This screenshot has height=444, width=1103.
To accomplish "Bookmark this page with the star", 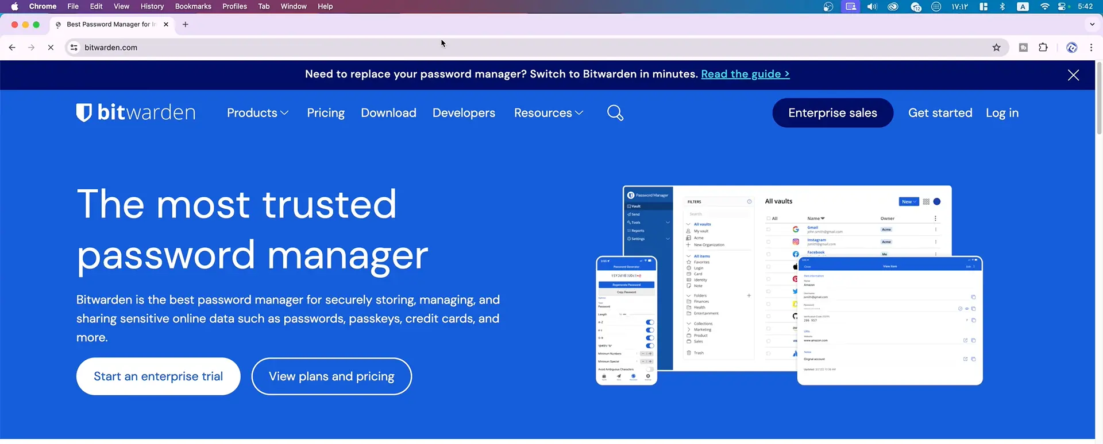I will click(x=996, y=48).
